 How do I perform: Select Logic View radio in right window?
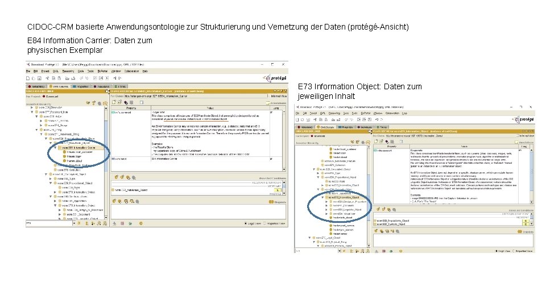click(496, 251)
